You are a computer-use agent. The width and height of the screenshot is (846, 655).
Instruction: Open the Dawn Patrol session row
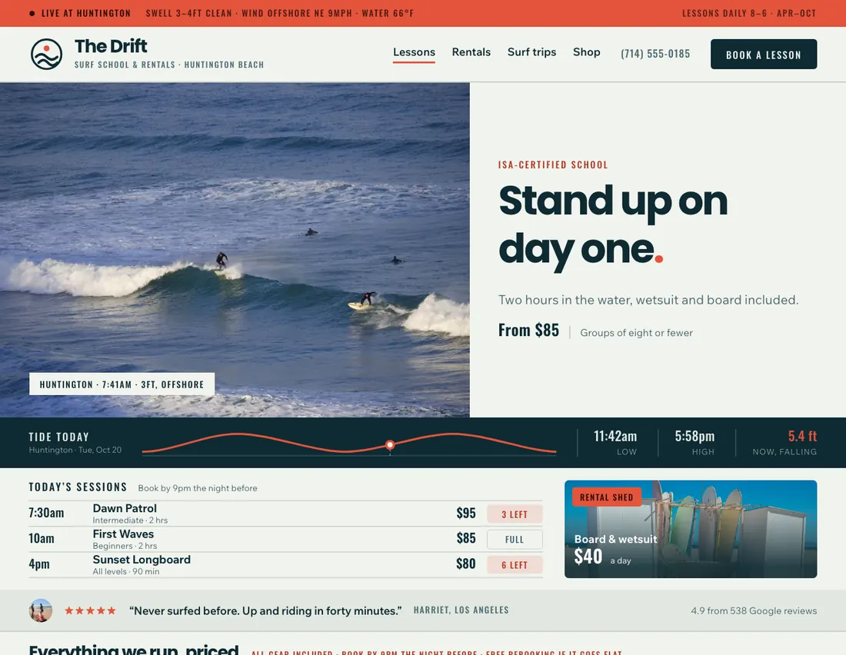point(285,514)
